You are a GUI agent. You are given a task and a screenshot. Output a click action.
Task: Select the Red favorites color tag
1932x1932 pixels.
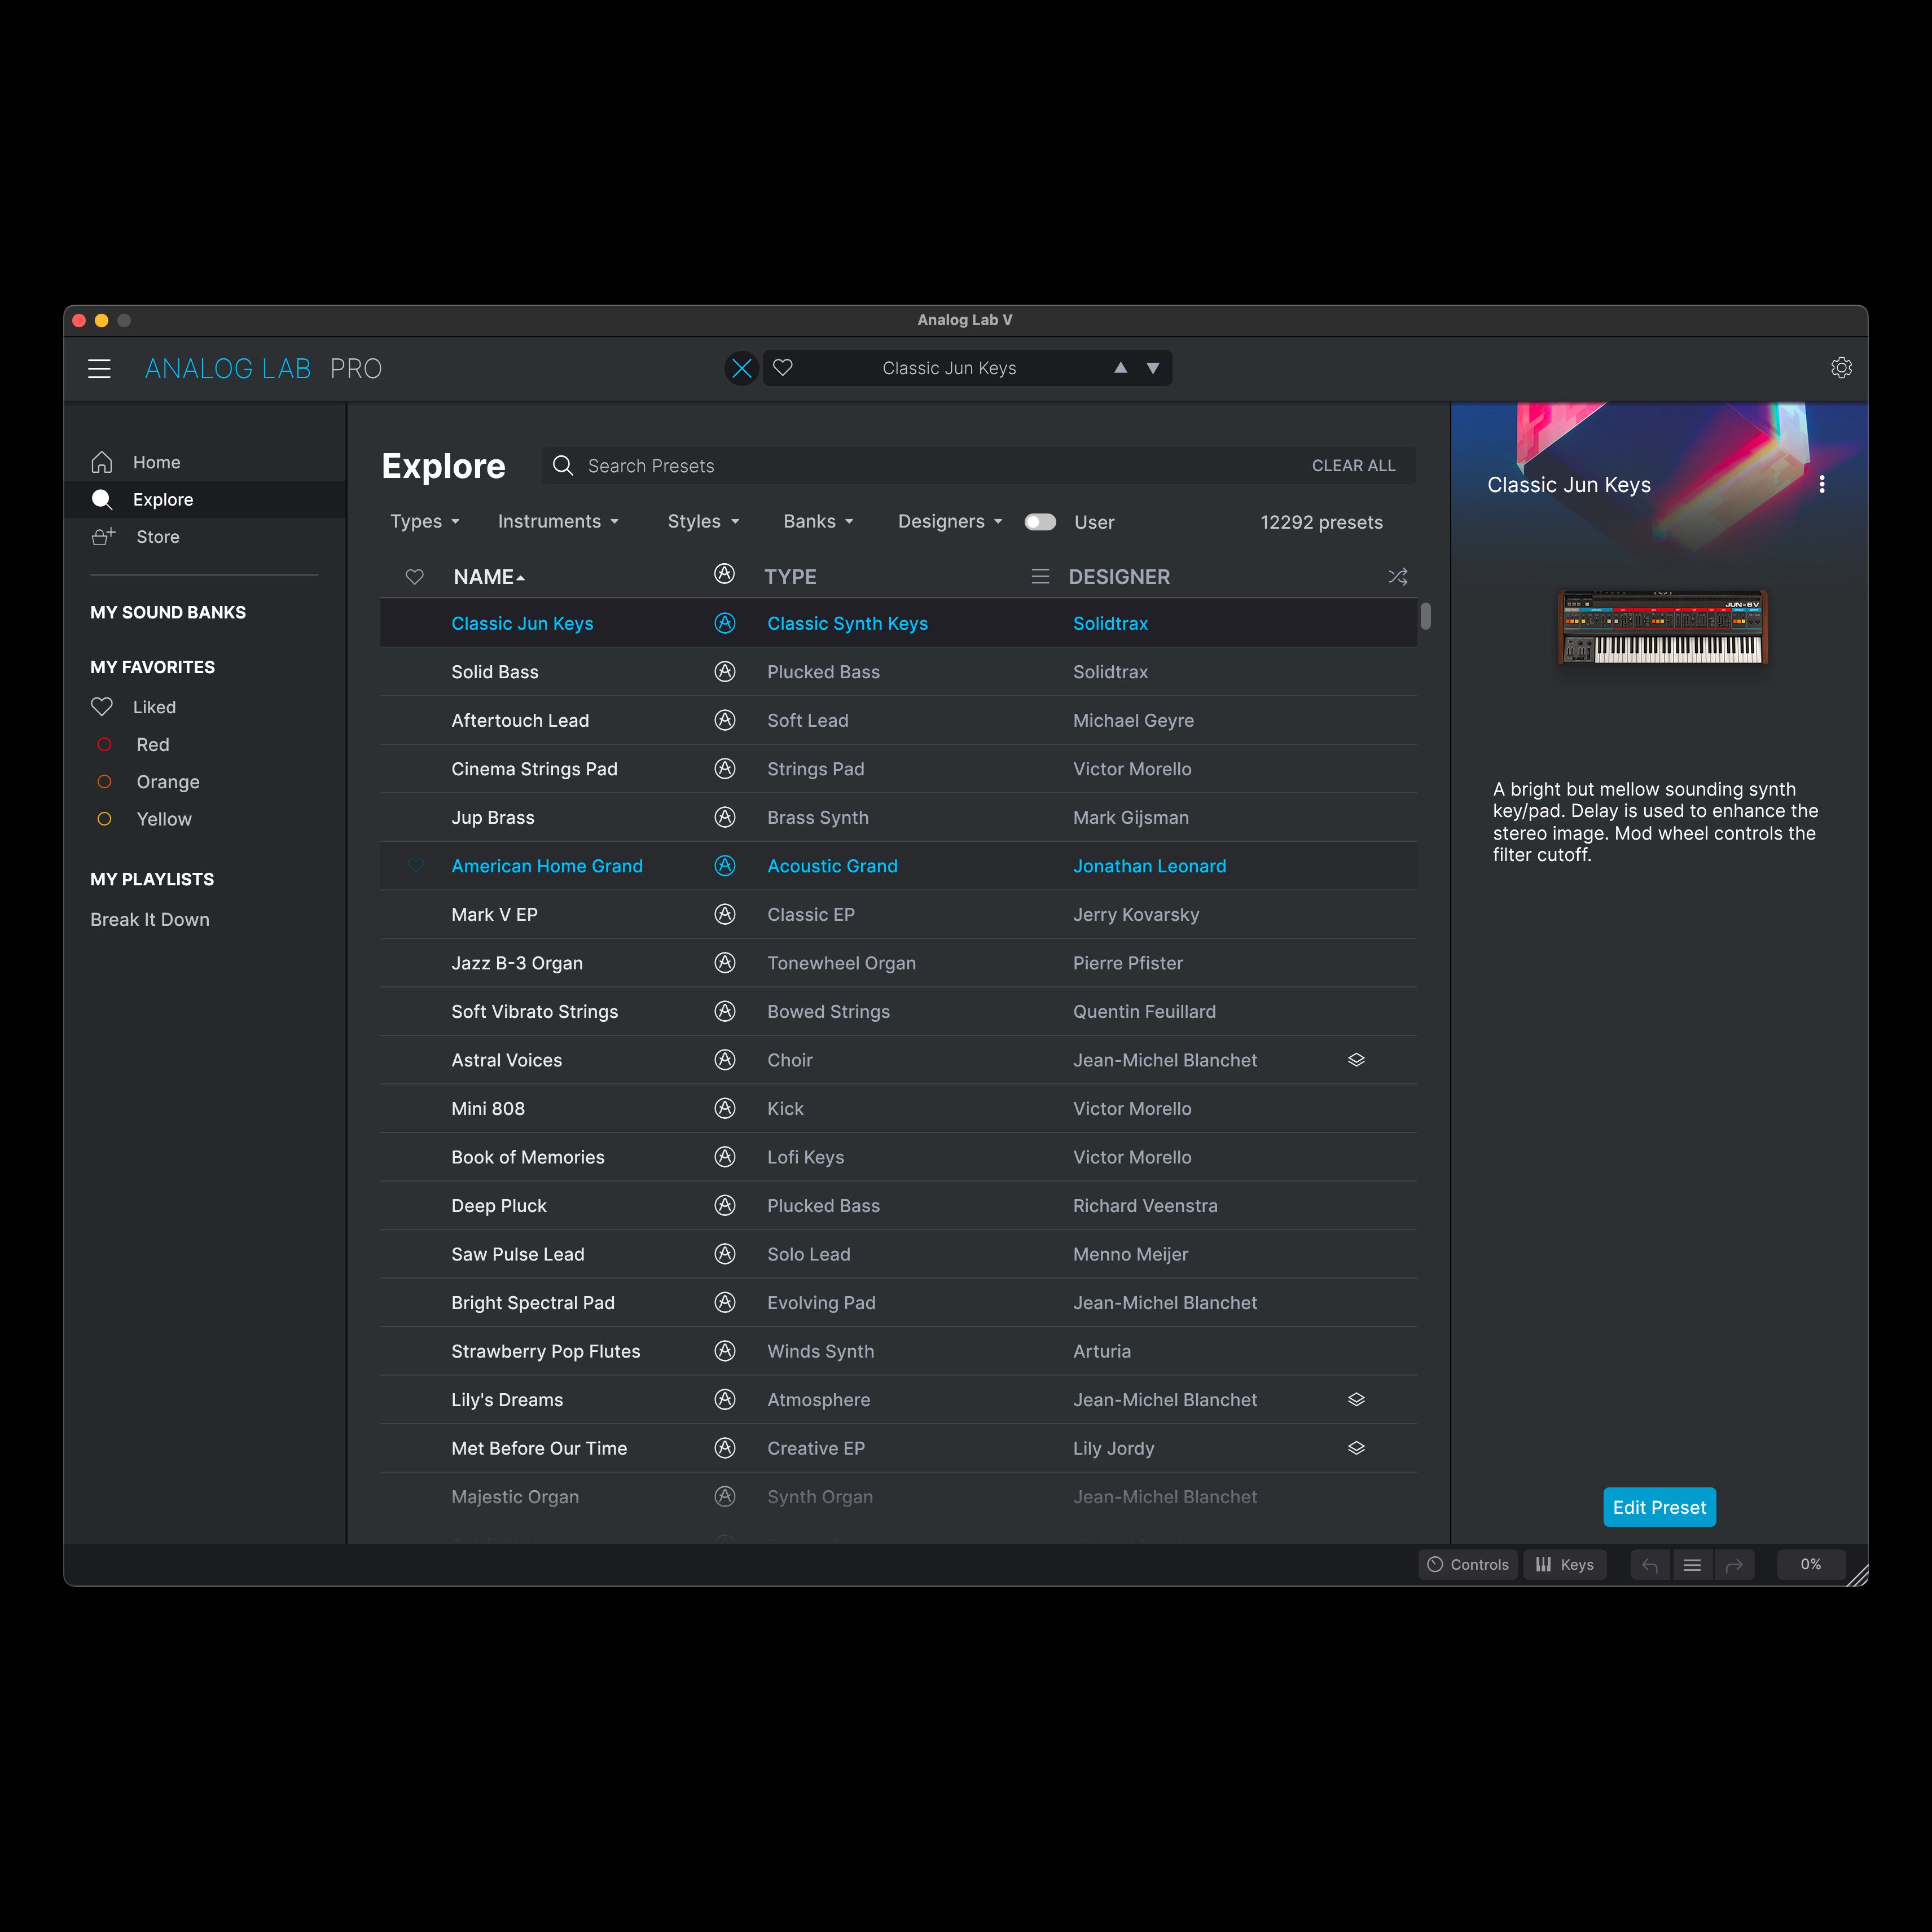click(153, 745)
